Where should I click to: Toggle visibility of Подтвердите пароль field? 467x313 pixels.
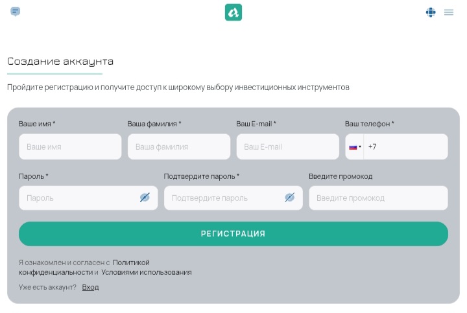[289, 198]
